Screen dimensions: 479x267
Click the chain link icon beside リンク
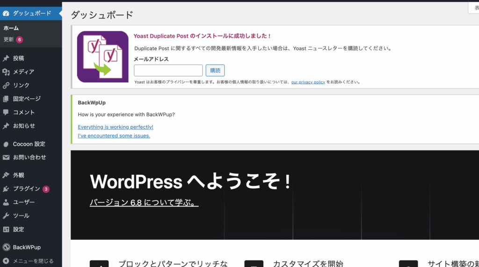(6, 85)
